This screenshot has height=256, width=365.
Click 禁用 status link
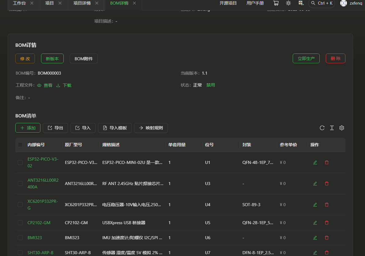211,85
